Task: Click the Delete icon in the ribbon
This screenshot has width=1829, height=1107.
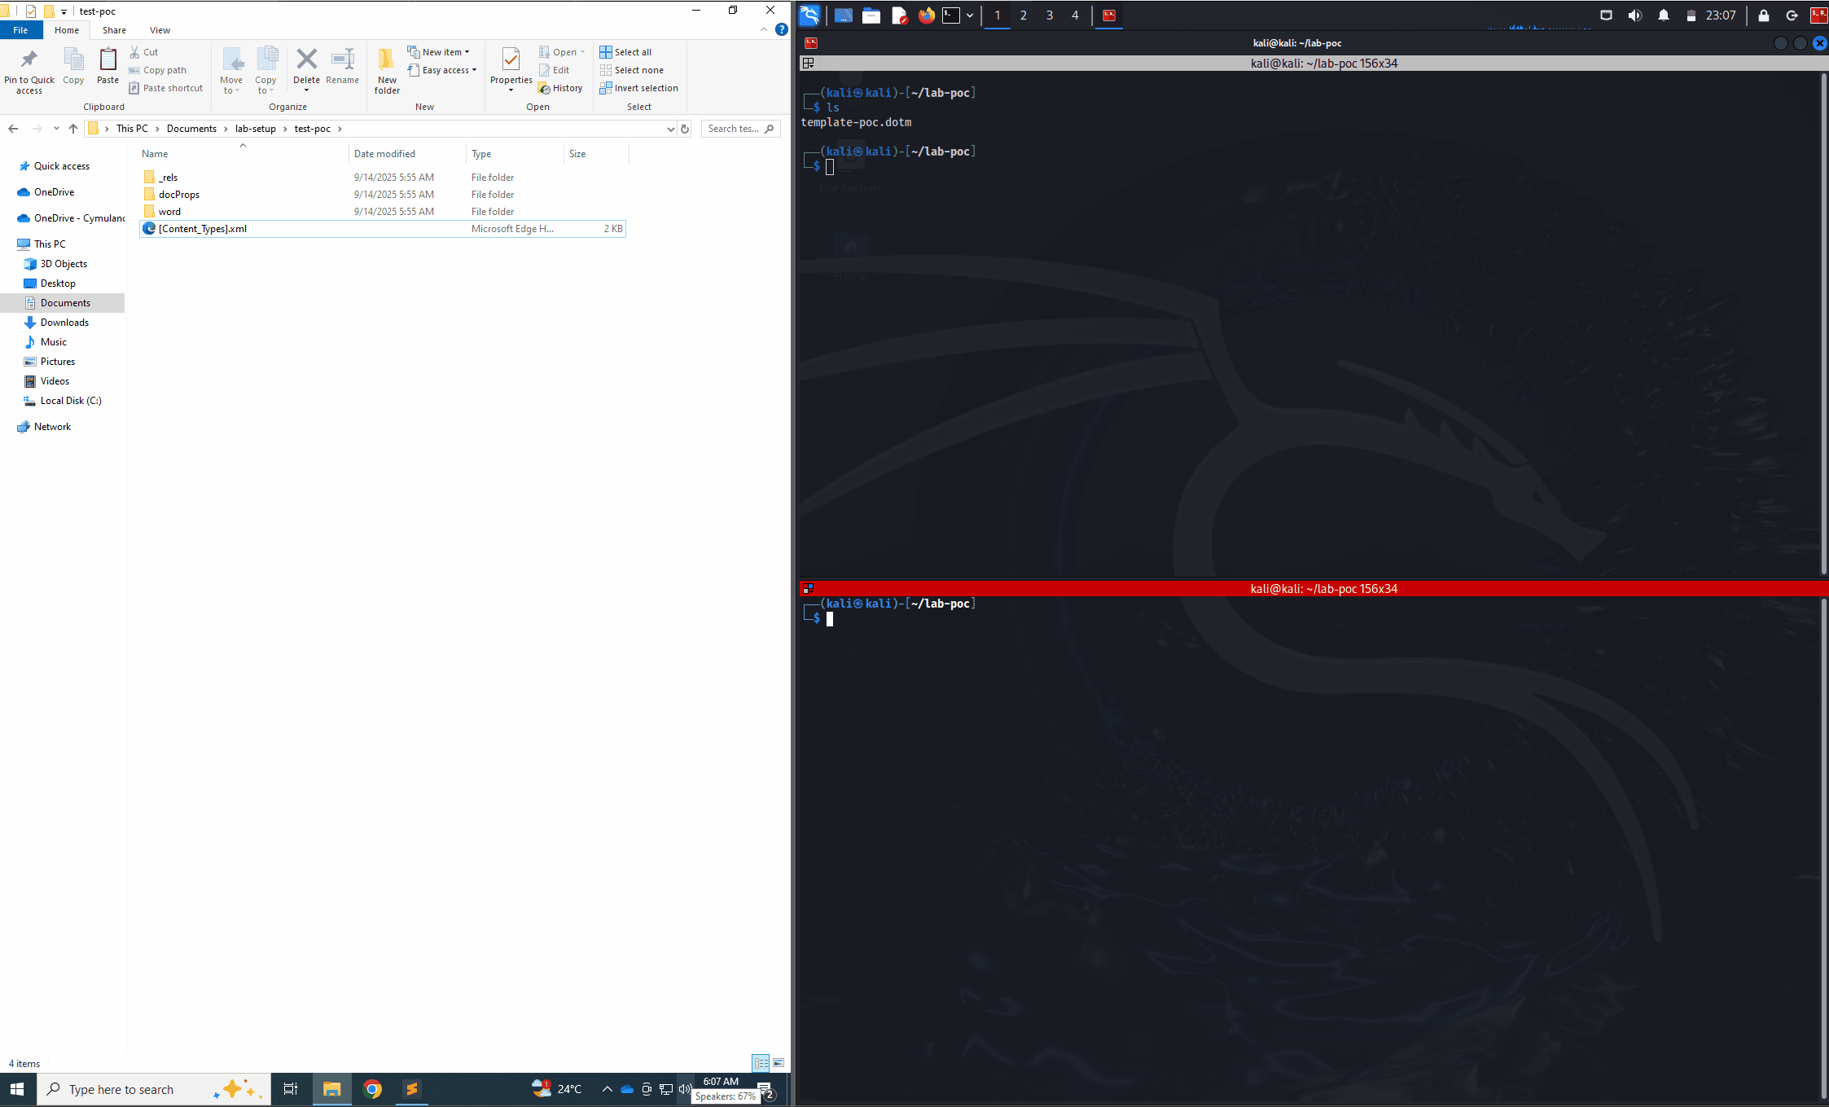Action: pos(306,60)
